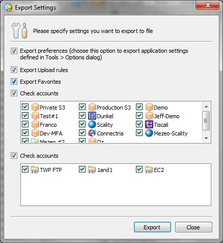
Task: Click the Dunkel account icon
Action: coord(92,116)
